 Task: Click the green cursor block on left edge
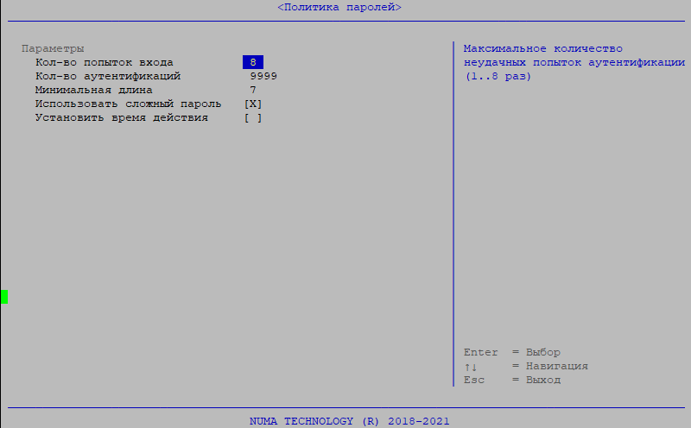coord(4,297)
